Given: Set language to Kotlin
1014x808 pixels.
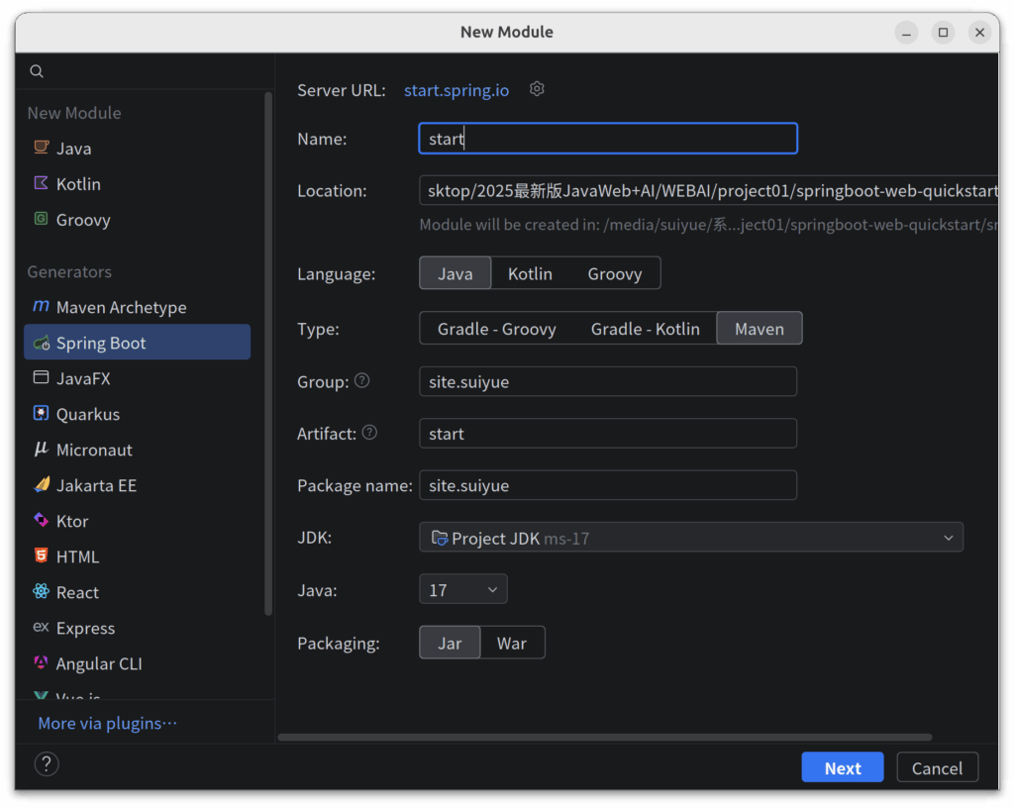Looking at the screenshot, I should click(x=530, y=273).
